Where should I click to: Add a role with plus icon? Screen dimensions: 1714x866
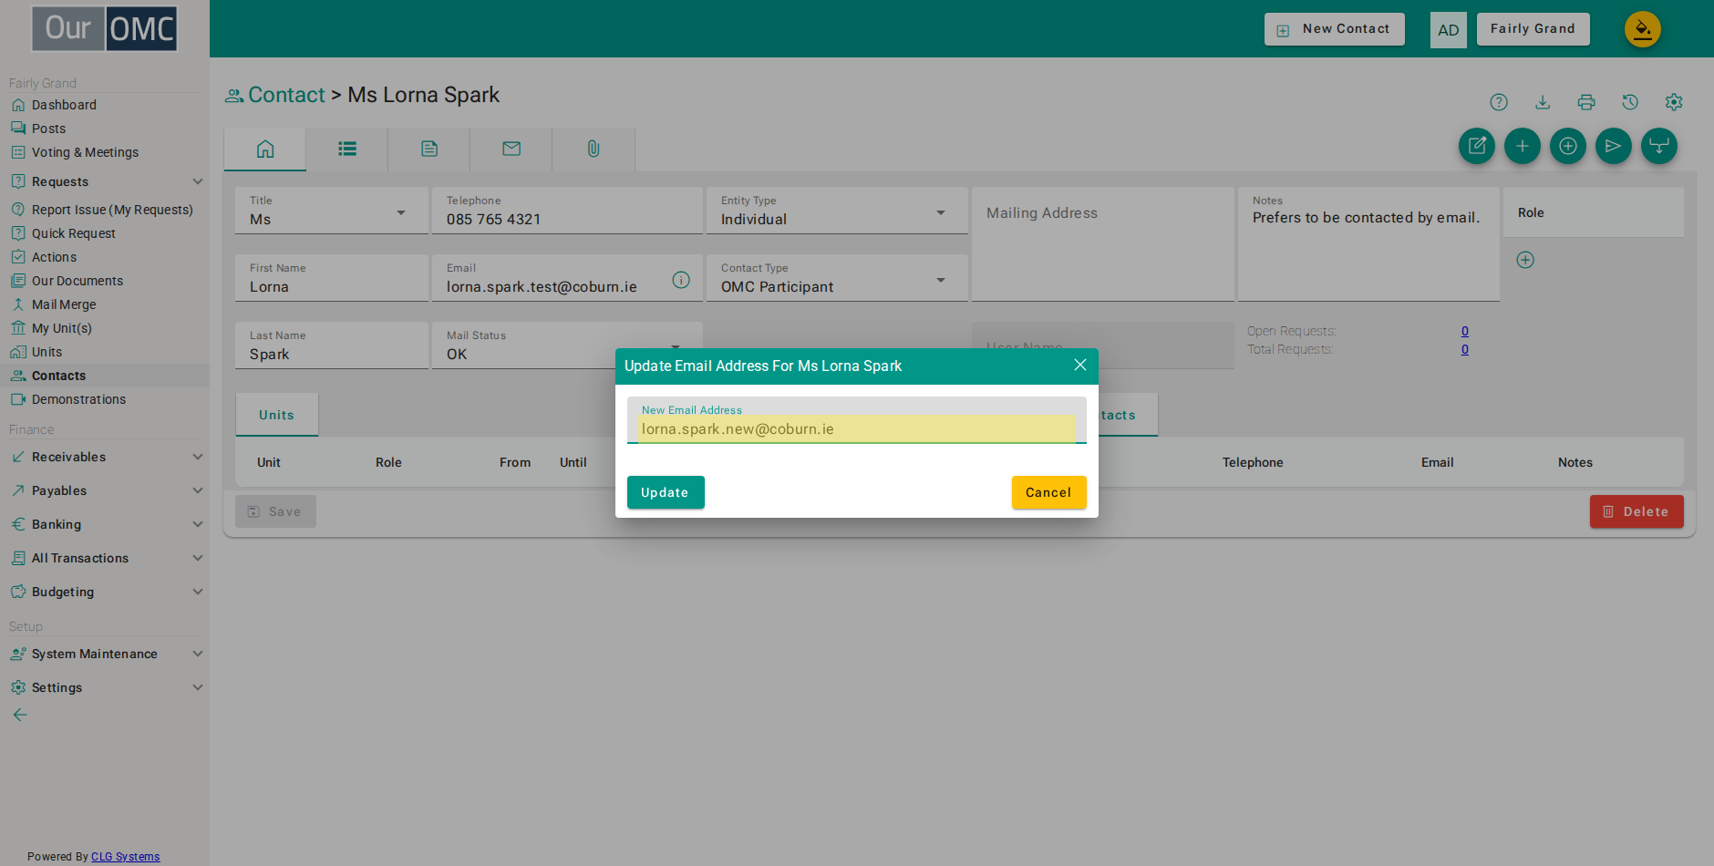1525,260
